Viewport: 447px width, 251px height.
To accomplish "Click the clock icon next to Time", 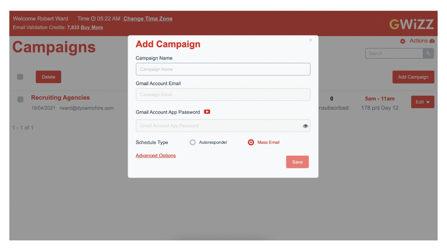I will pos(93,19).
